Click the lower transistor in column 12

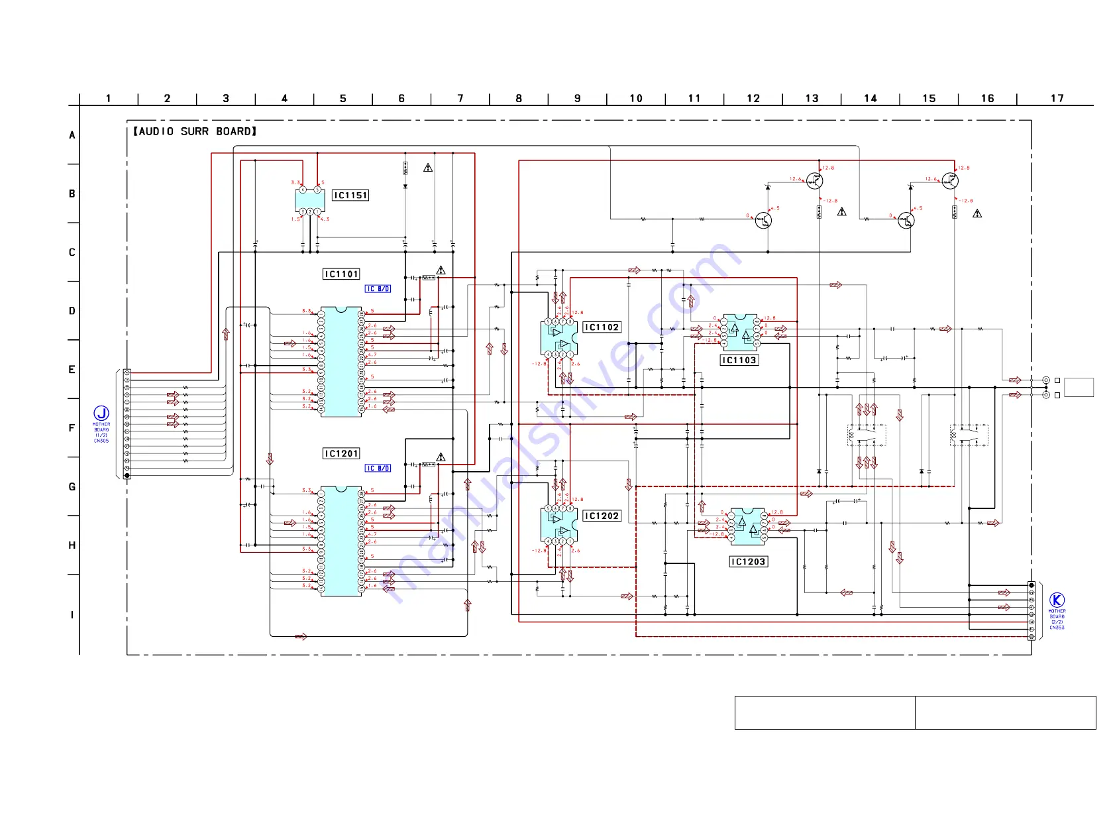763,221
